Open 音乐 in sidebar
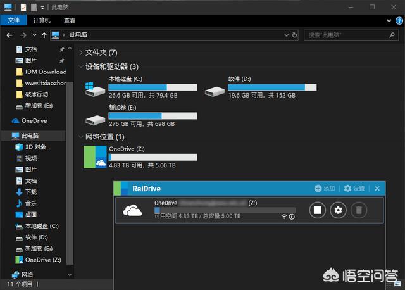 27,203
